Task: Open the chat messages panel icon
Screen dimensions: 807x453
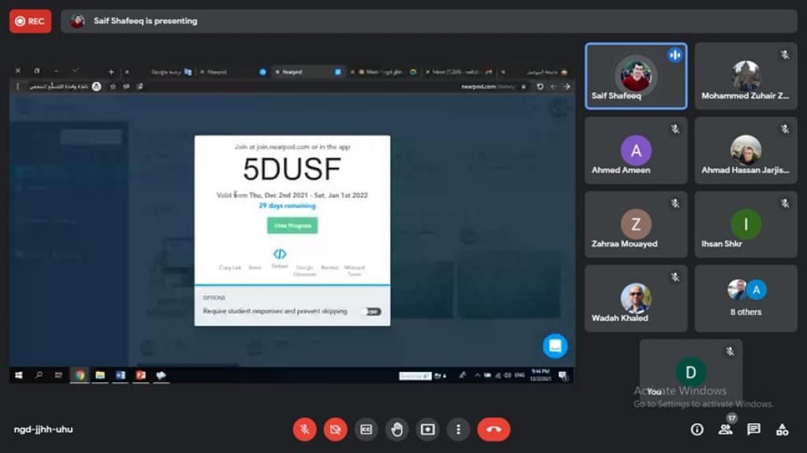Action: click(753, 429)
